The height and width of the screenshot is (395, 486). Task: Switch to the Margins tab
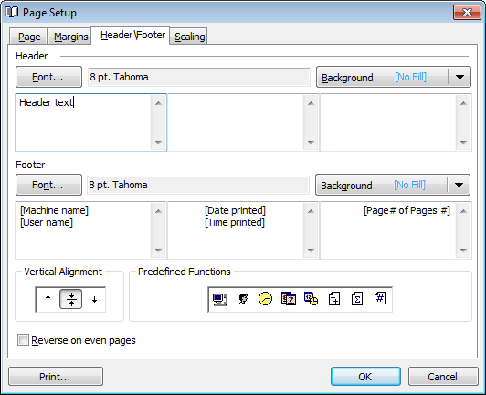[70, 37]
